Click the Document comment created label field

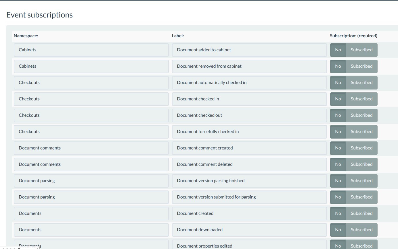249,148
